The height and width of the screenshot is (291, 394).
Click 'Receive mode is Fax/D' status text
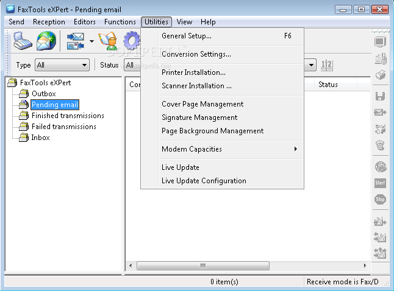click(343, 282)
